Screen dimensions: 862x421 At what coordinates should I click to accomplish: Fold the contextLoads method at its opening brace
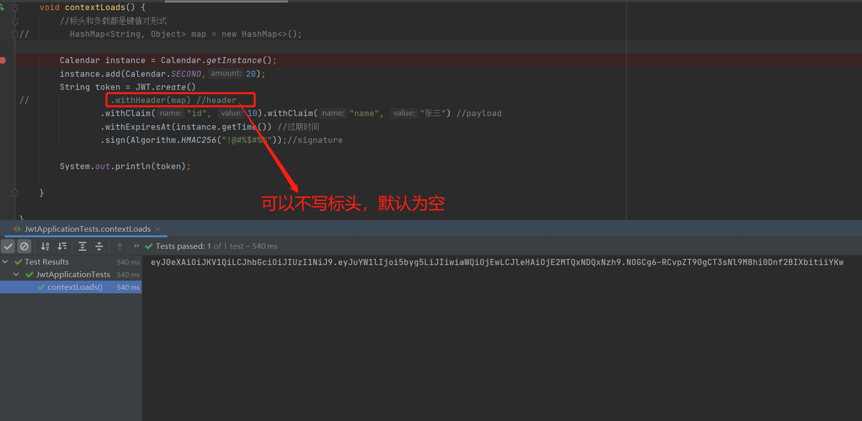(15, 8)
